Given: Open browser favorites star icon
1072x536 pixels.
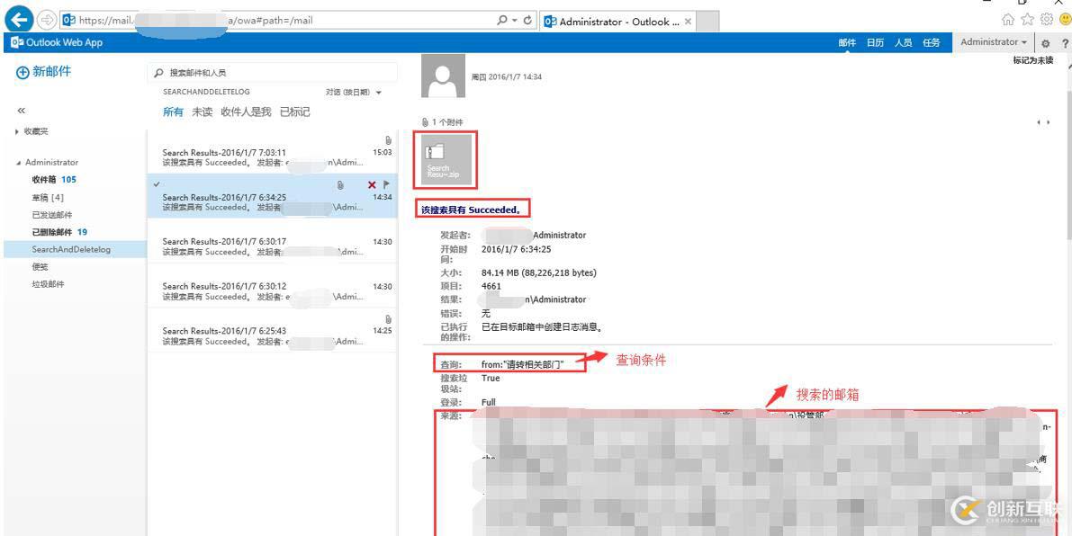Looking at the screenshot, I should [1028, 20].
